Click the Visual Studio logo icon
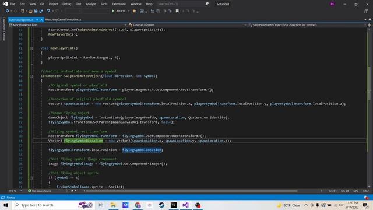Image resolution: width=373 pixels, height=210 pixels. pos(5,4)
